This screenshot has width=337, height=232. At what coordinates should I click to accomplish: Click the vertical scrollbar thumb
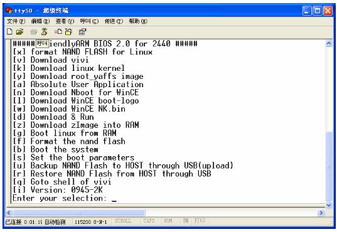(329, 167)
